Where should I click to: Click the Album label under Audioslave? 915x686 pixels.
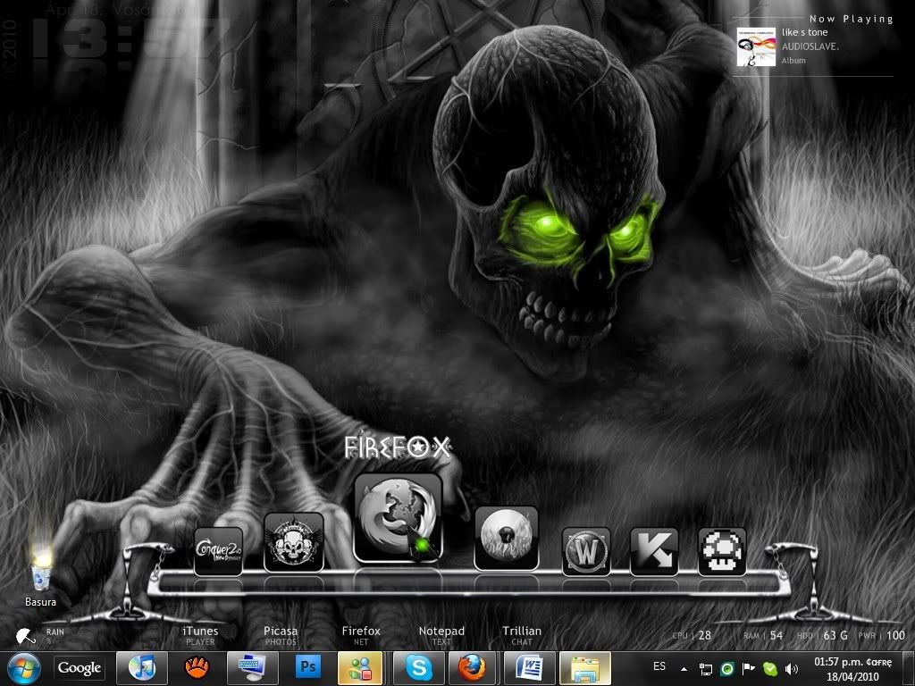point(793,60)
